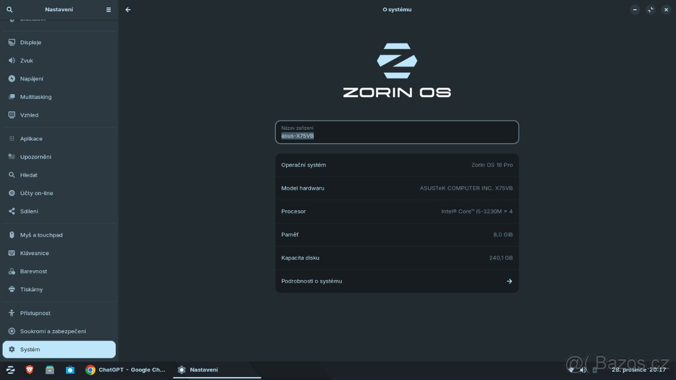Click the Soukromí a zabezpečení hand icon

pyautogui.click(x=12, y=331)
